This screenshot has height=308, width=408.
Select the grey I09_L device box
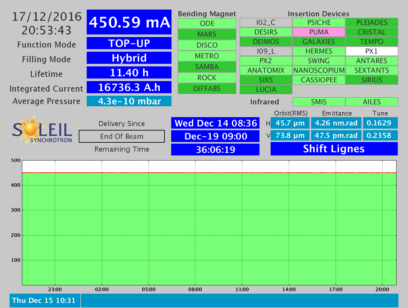[x=266, y=51]
